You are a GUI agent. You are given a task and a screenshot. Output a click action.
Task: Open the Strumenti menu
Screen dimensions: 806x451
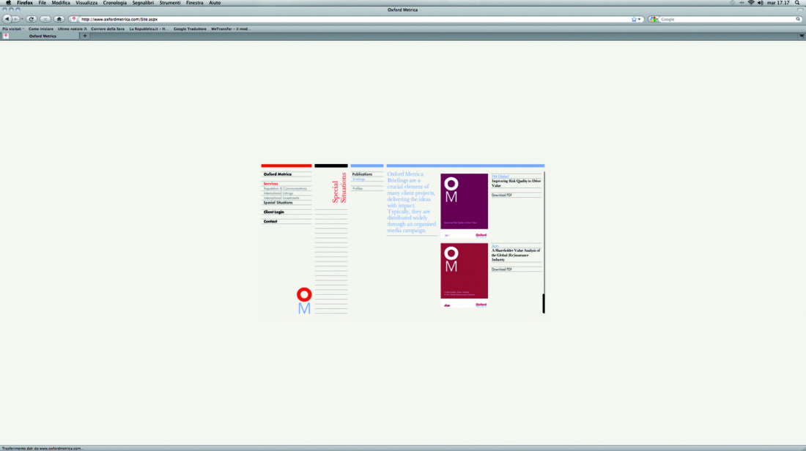[170, 3]
